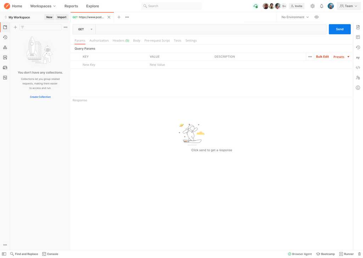Open the Changelog icon in right sidebar
The height and width of the screenshot is (258, 363).
click(x=358, y=47)
